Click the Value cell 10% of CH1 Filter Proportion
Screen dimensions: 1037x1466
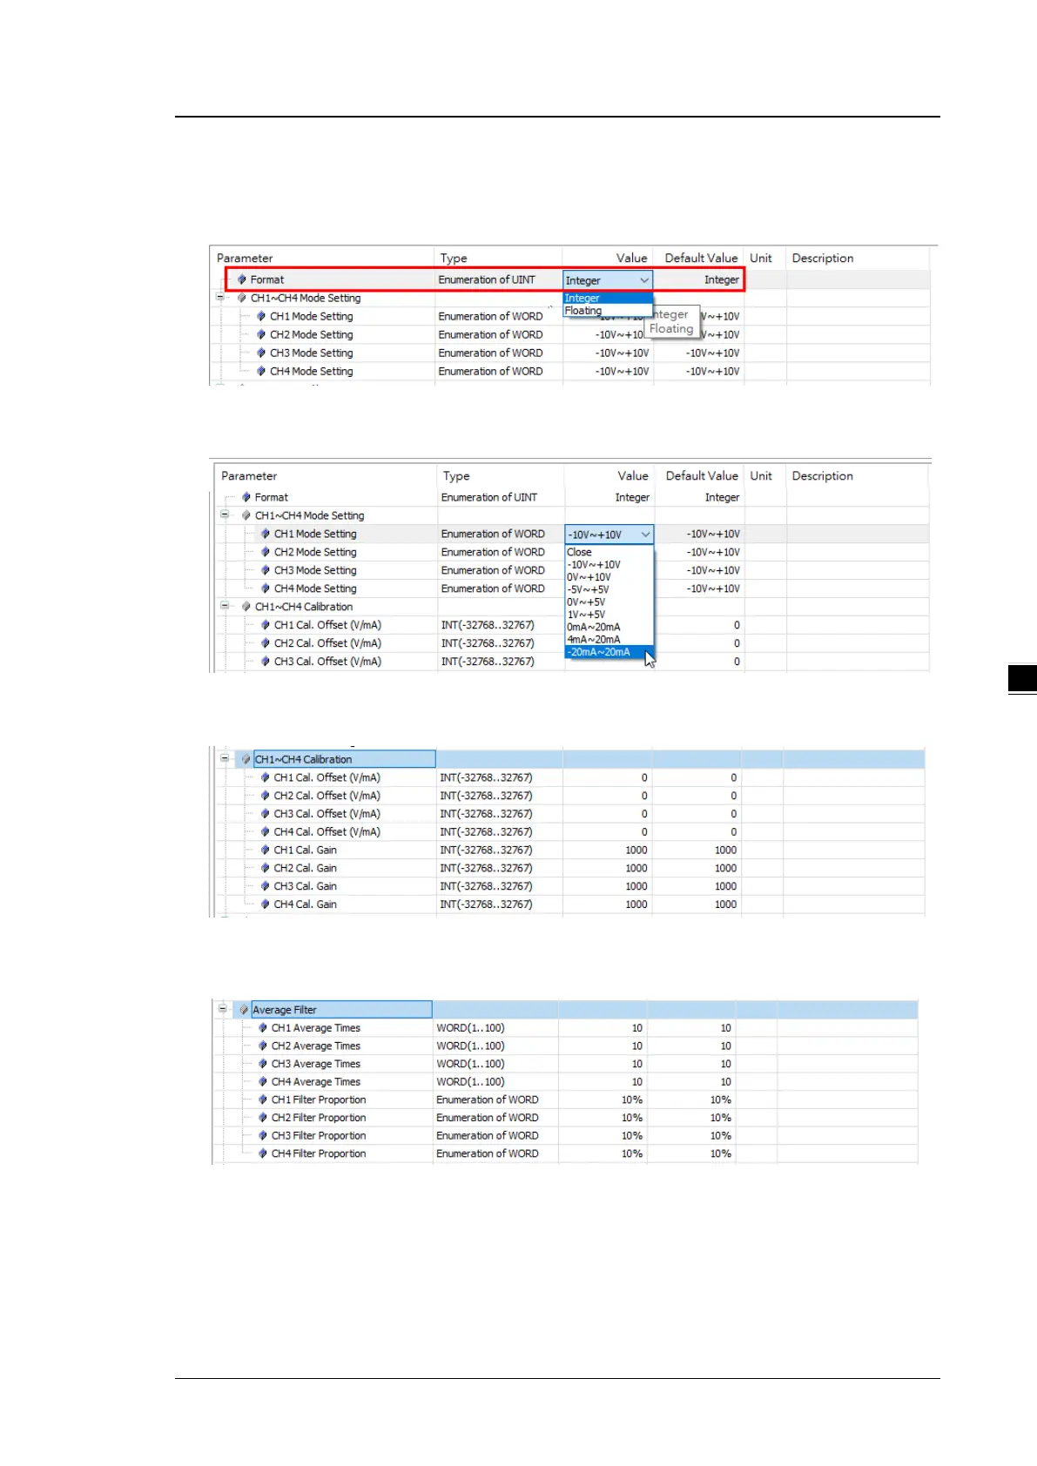coord(632,1099)
